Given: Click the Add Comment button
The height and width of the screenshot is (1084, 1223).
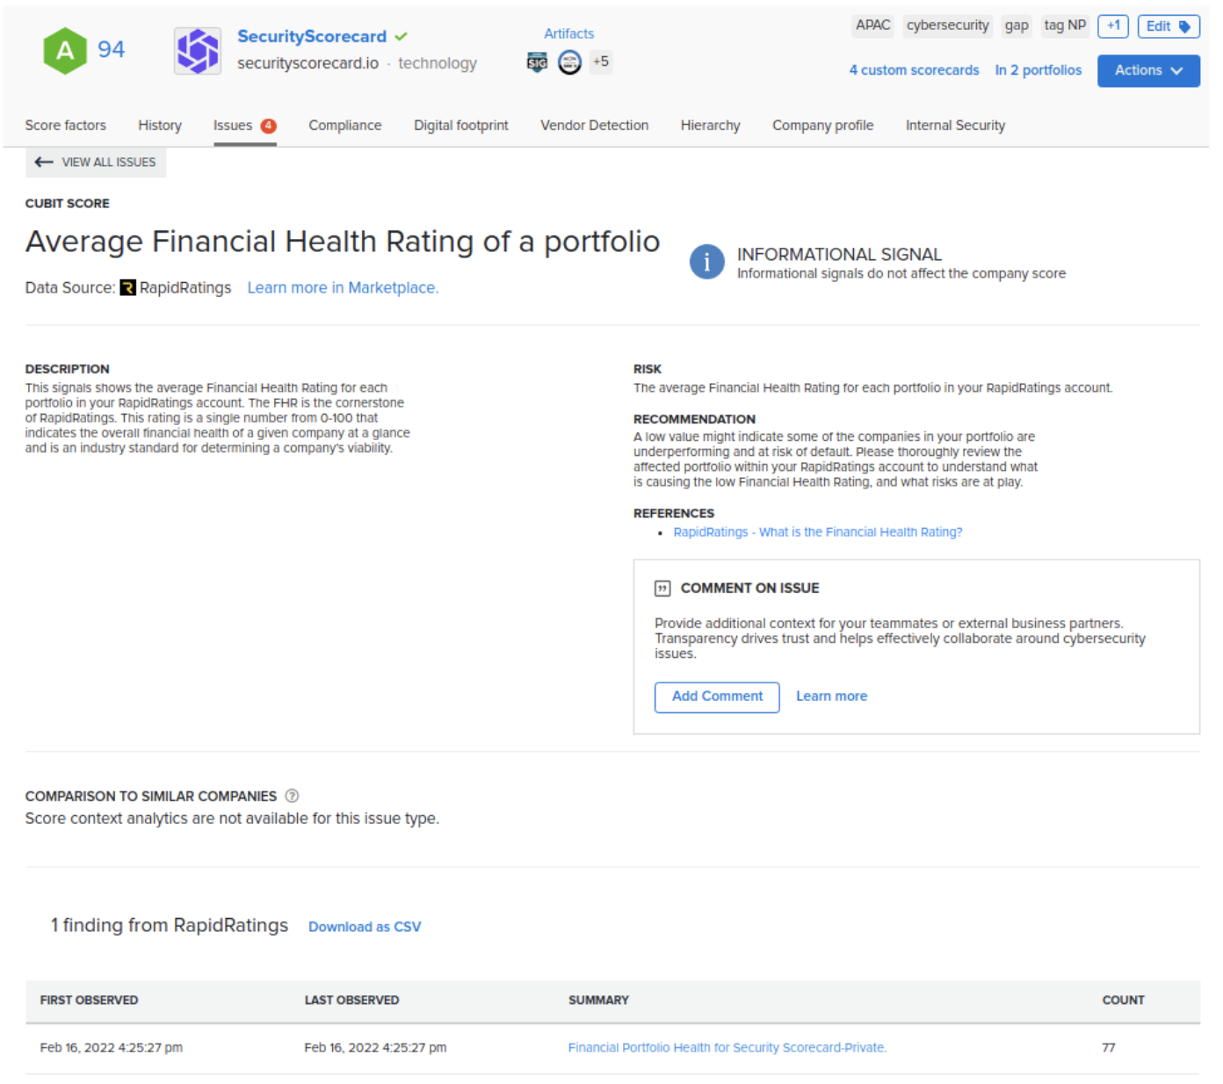Looking at the screenshot, I should (717, 697).
